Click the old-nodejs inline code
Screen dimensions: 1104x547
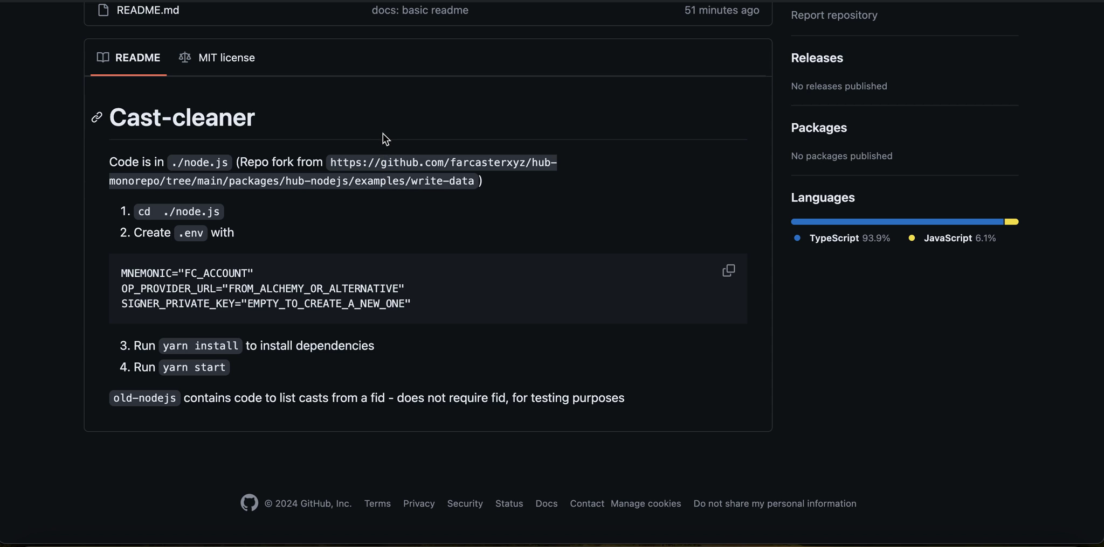pyautogui.click(x=144, y=398)
